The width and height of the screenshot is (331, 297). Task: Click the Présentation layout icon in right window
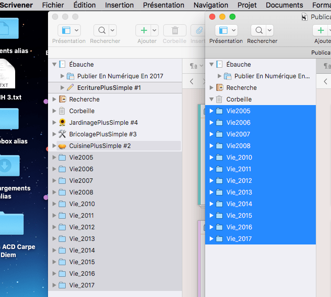coord(221,31)
